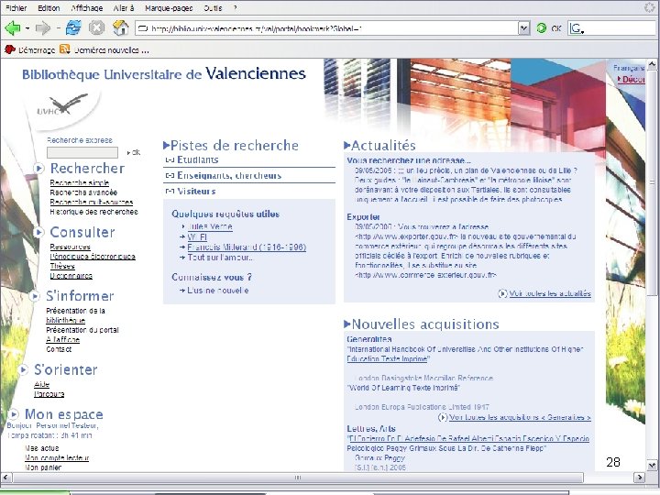Open the Mon panier link
The height and width of the screenshot is (495, 660).
coord(43,467)
